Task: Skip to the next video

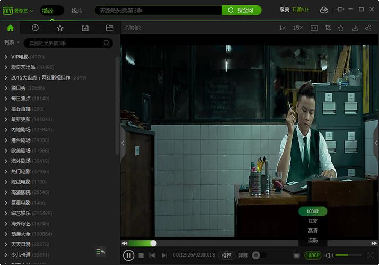Action: tap(164, 255)
